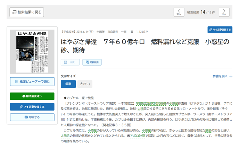The width and height of the screenshot is (239, 144).
Task: Click the 検索結果に戻る back button
Action: (x=27, y=12)
